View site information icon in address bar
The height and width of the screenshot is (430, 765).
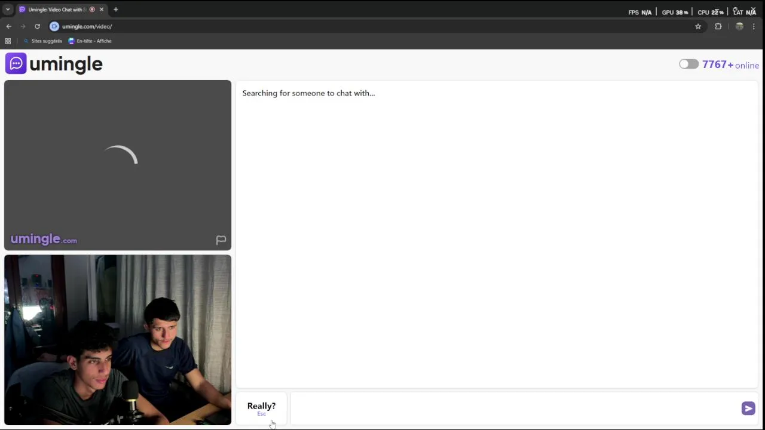[54, 26]
